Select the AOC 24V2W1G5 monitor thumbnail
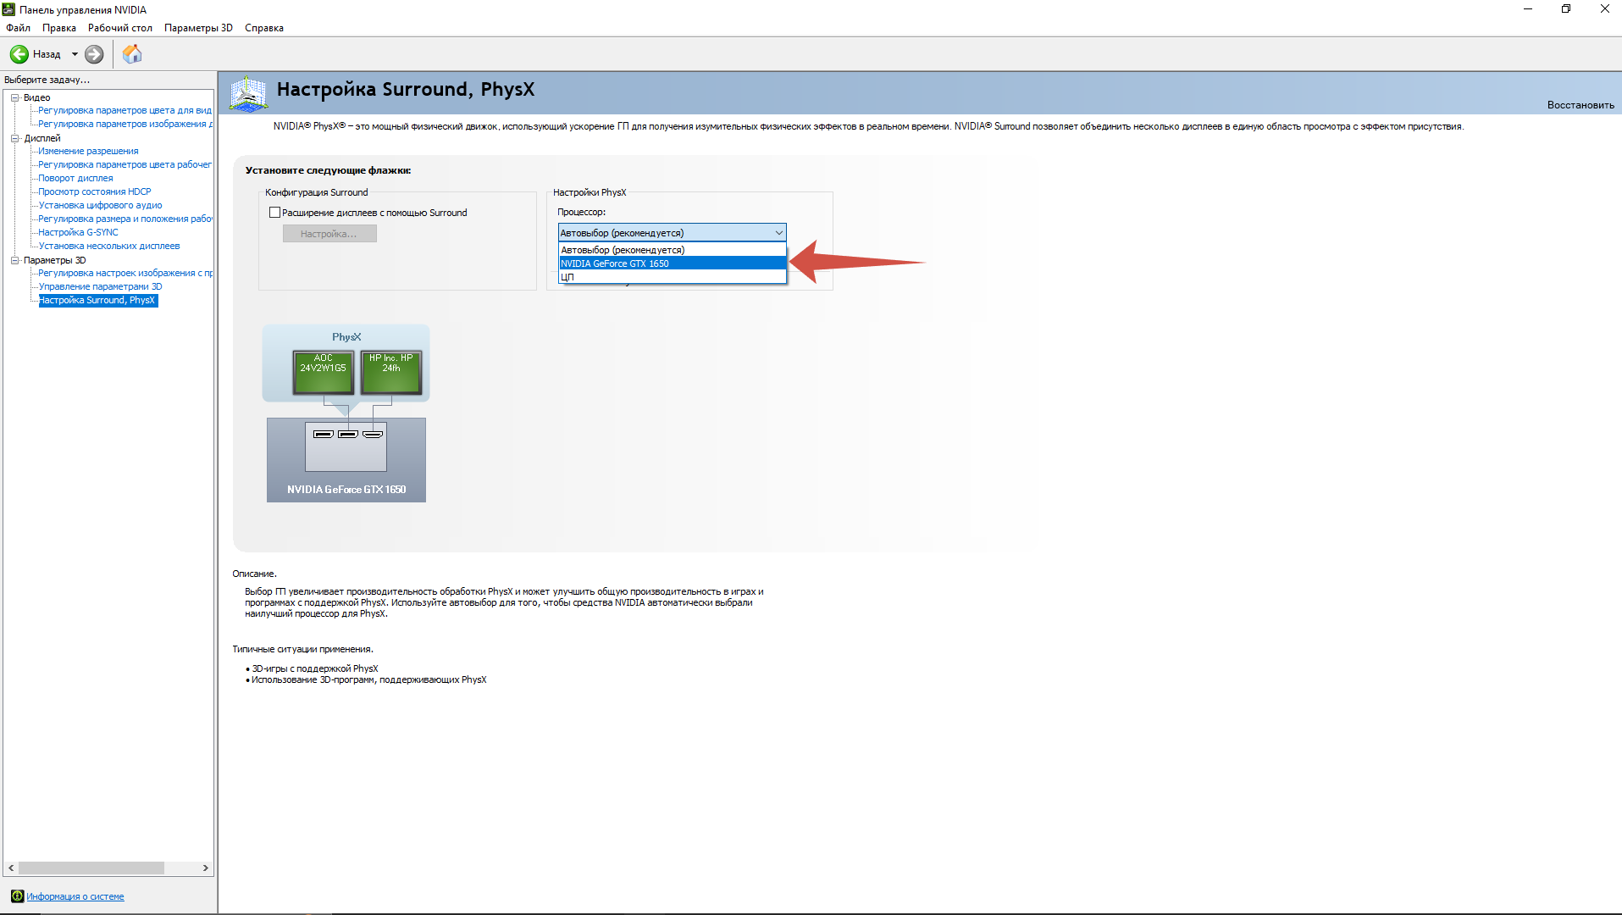This screenshot has height=915, width=1622. click(324, 372)
